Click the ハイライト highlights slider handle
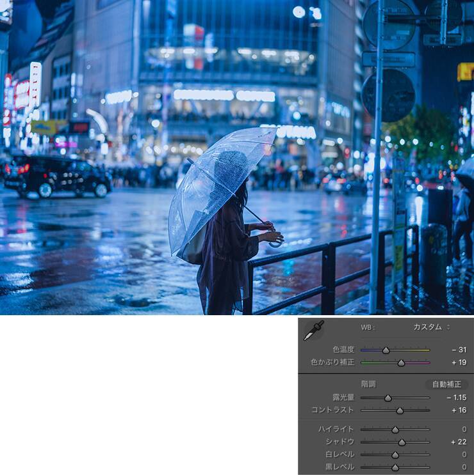 [395, 430]
